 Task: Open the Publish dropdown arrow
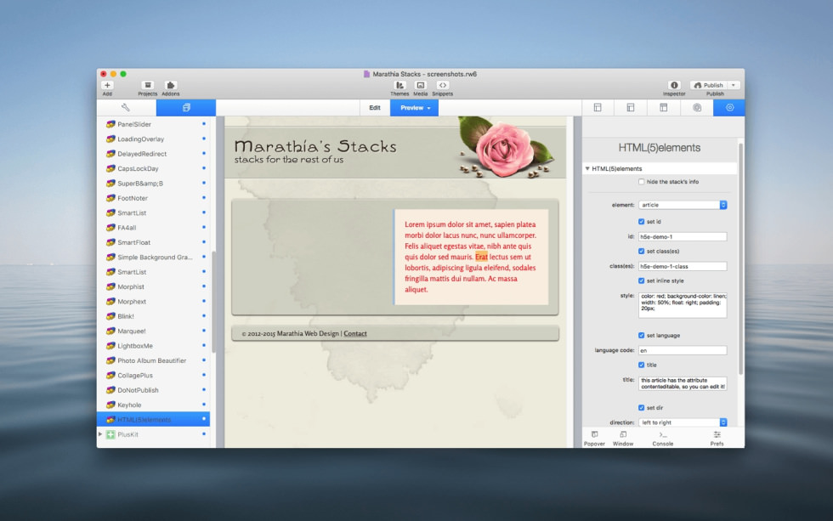[734, 85]
